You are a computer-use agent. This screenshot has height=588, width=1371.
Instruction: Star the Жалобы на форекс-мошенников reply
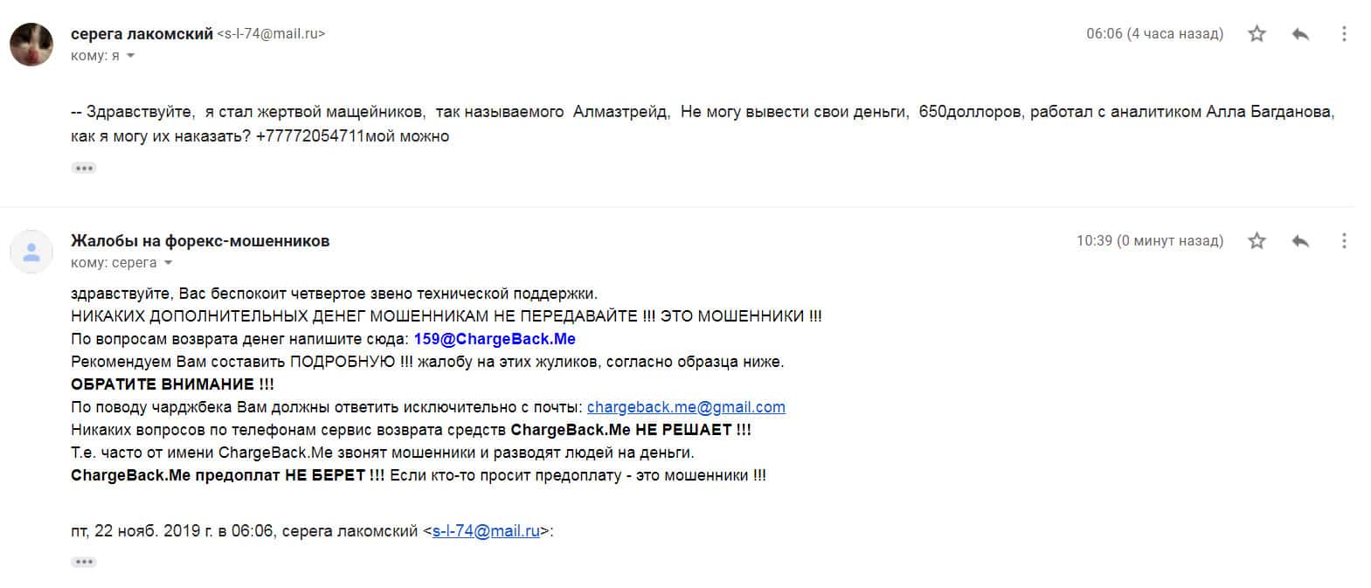click(1257, 240)
